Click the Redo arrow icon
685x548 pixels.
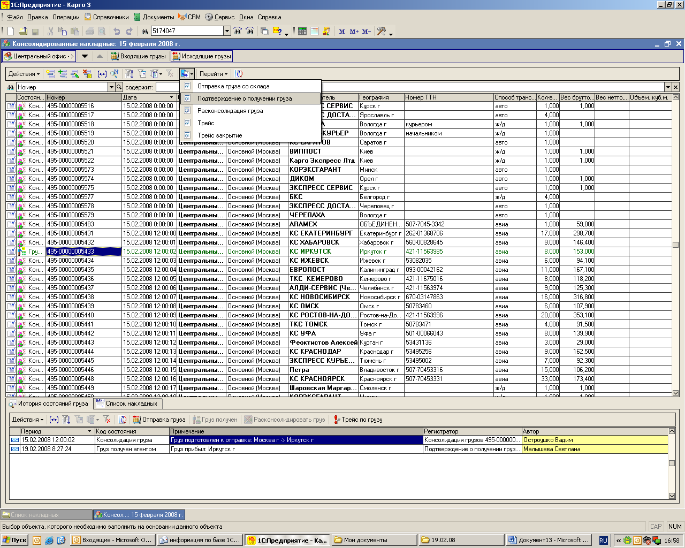(128, 32)
